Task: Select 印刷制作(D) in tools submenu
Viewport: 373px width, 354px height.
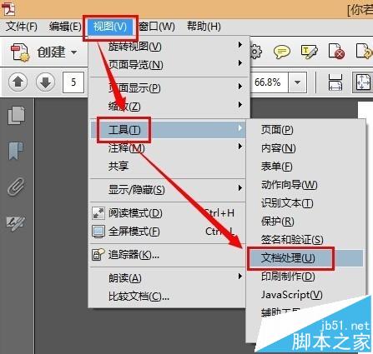Action: tap(305, 276)
